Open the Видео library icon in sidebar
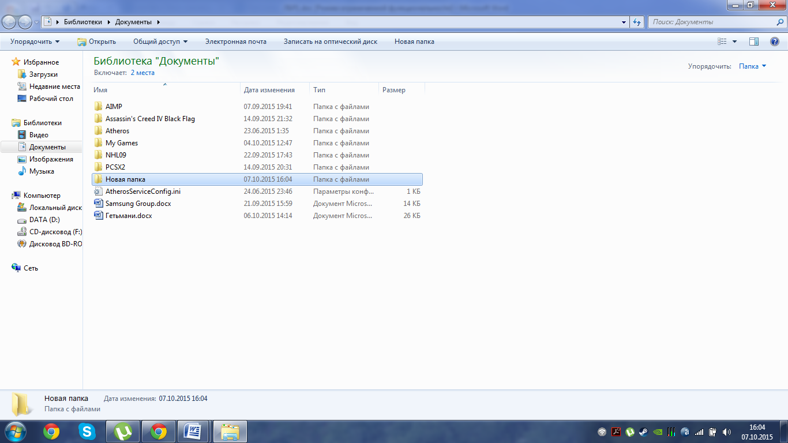 coord(22,135)
